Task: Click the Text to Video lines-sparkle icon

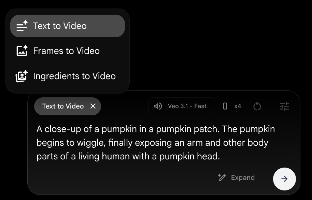Action: click(x=22, y=26)
